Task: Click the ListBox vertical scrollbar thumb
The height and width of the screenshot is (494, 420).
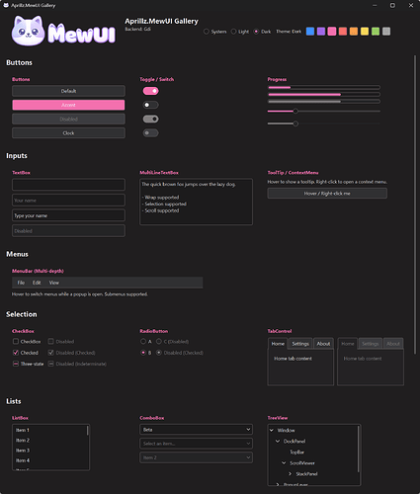Action: 88,431
